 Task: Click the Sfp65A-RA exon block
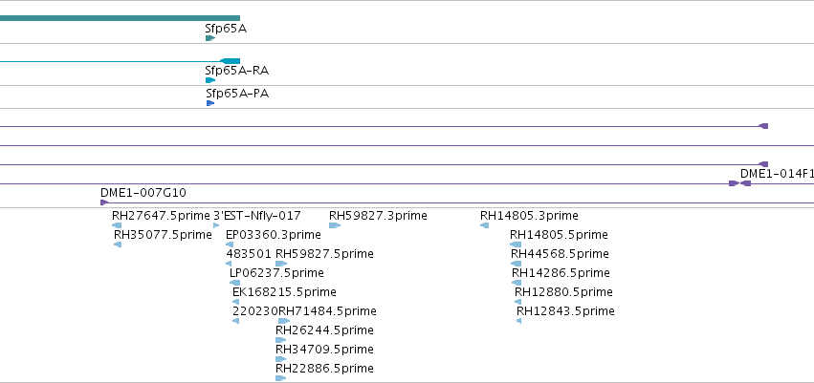pyautogui.click(x=231, y=61)
